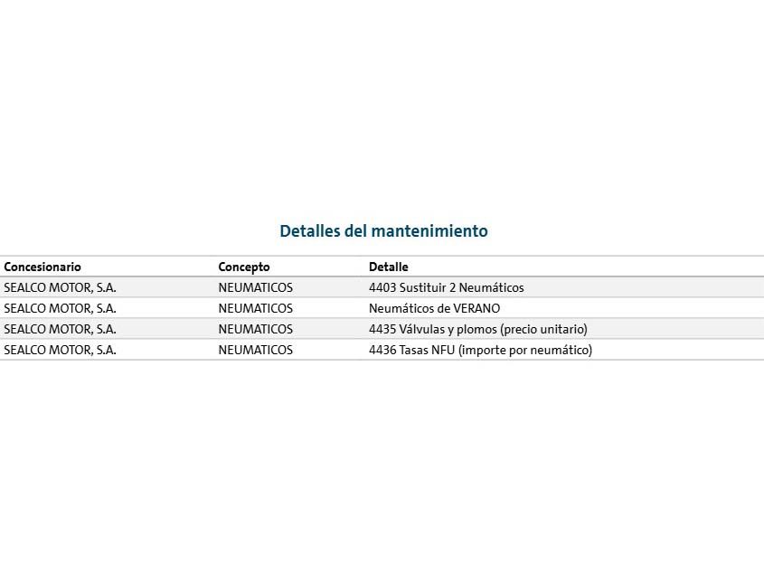Viewport: 764px width, 572px height.
Task: Select NEUMATICOS in the Neumáticos de VERANO row
Action: tap(255, 309)
